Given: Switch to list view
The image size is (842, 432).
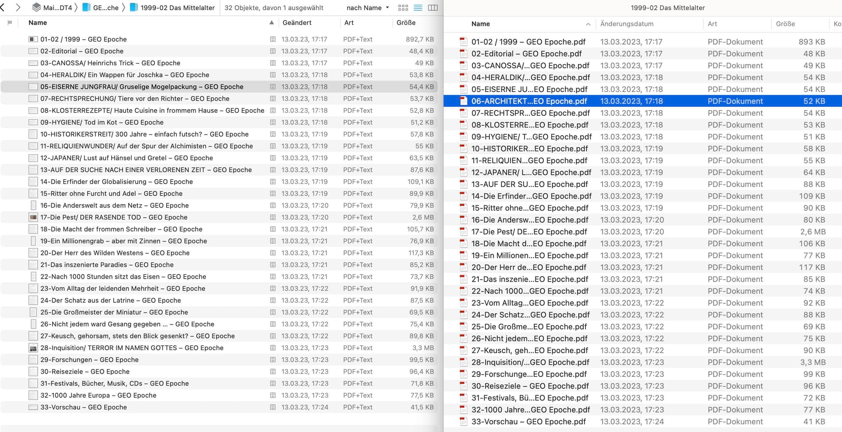Looking at the screenshot, I should tap(418, 7).
